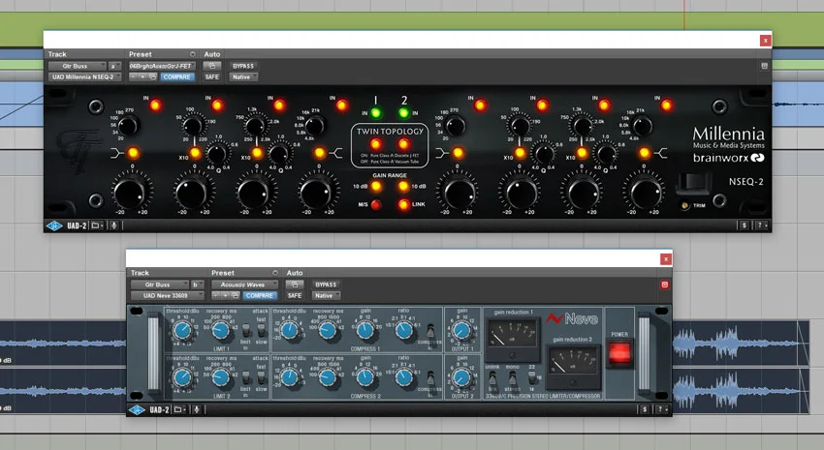Open UAD-2 folder icon in Neve 33609 window
This screenshot has width=824, height=450.
click(179, 409)
